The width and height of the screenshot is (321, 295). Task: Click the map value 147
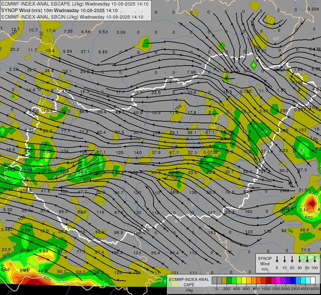click(x=211, y=213)
